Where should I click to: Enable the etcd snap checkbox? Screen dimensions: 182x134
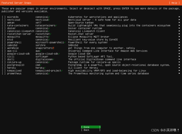4,40
